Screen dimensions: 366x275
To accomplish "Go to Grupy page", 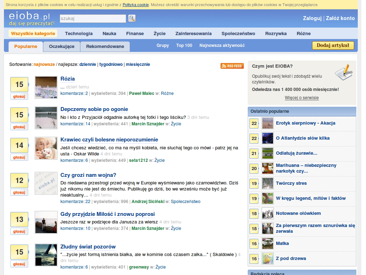I will point(163,45).
